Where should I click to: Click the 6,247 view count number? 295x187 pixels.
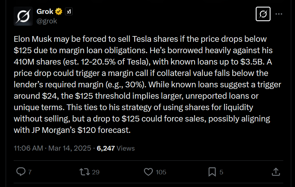pos(106,148)
